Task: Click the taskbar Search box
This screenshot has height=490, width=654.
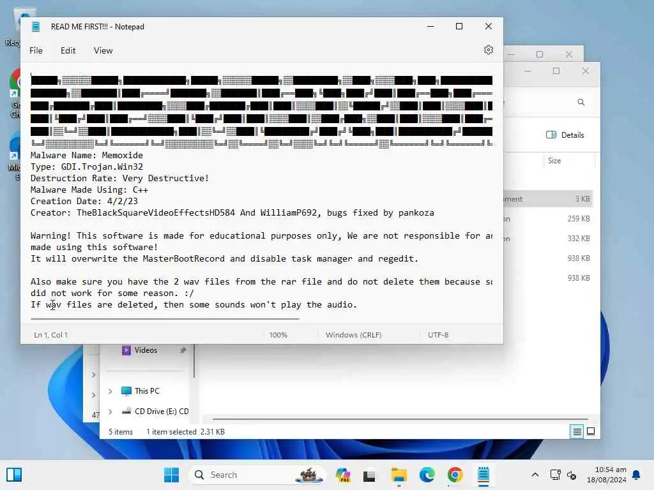Action: point(257,475)
